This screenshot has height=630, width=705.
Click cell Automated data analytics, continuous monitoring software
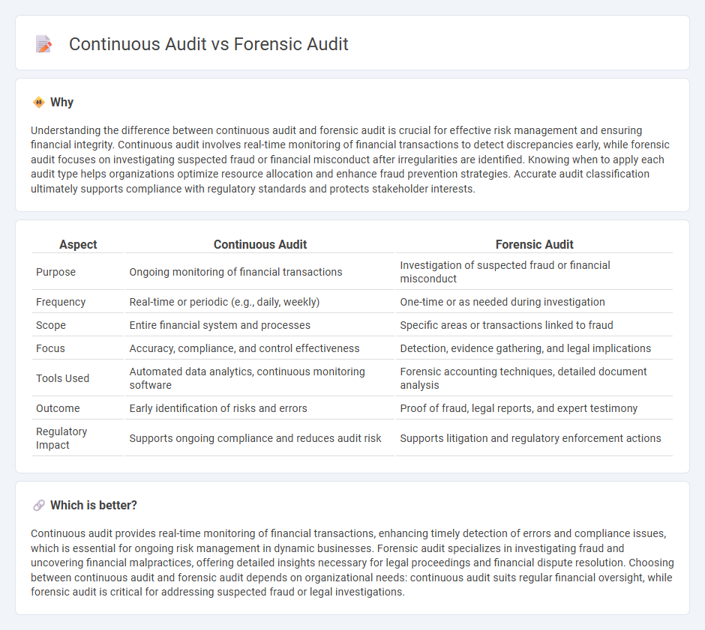coord(260,378)
